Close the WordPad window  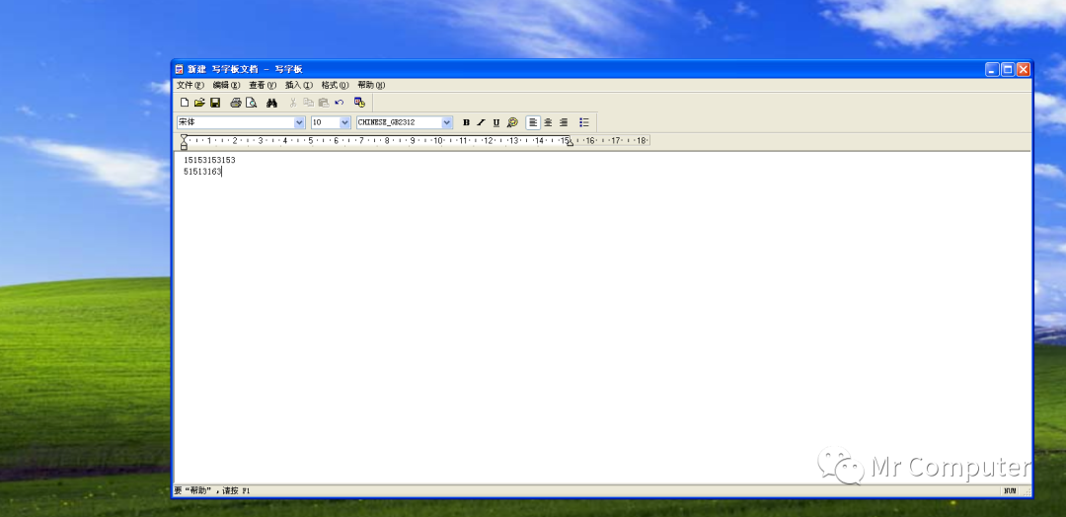1024,69
